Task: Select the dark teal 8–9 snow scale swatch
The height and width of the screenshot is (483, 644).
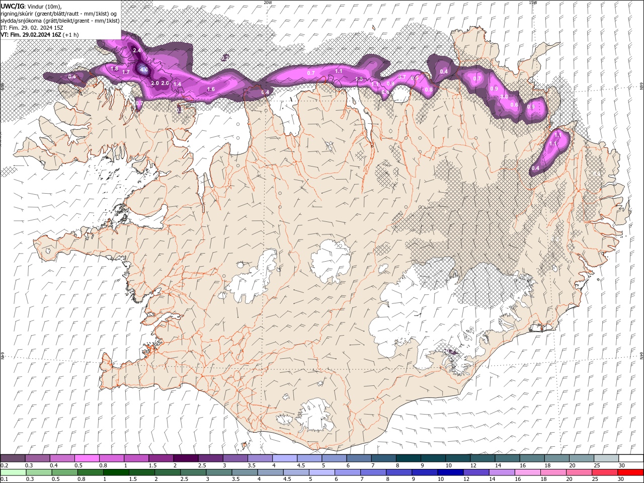Action: point(408,458)
